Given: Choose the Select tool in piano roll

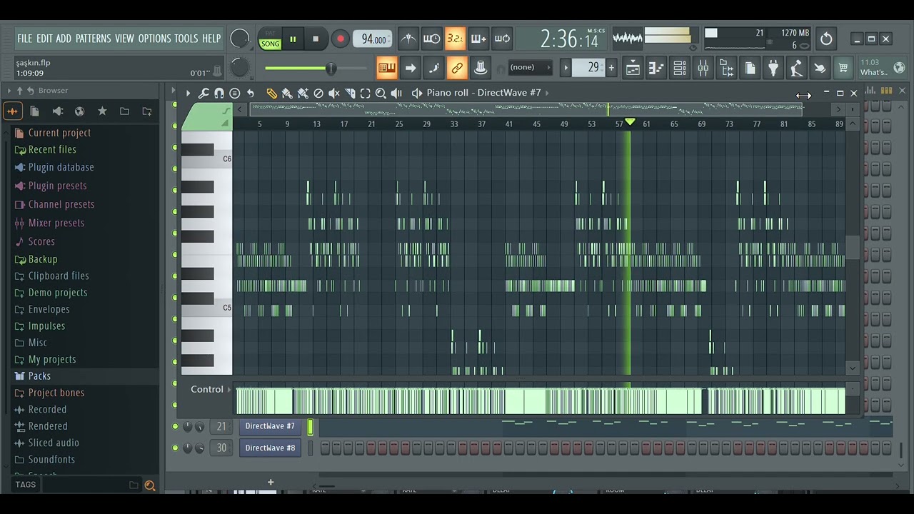Looking at the screenshot, I should click(365, 93).
